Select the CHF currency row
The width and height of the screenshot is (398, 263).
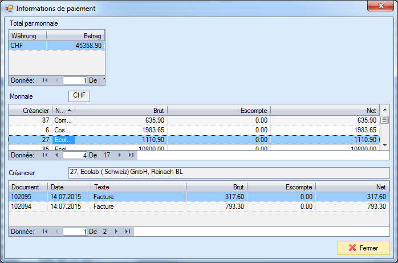pos(56,45)
